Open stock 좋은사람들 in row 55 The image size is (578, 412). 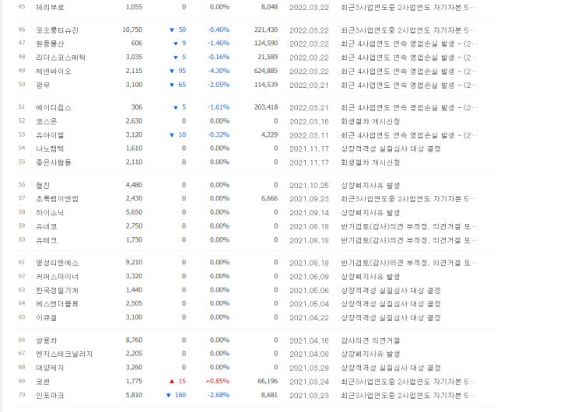(54, 162)
